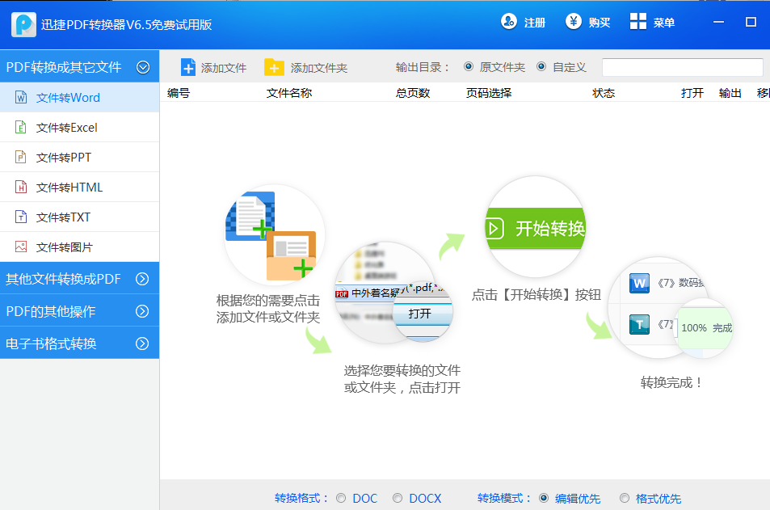Select 原文件夹 output directory radio
Screen dimensions: 770x510
469,66
